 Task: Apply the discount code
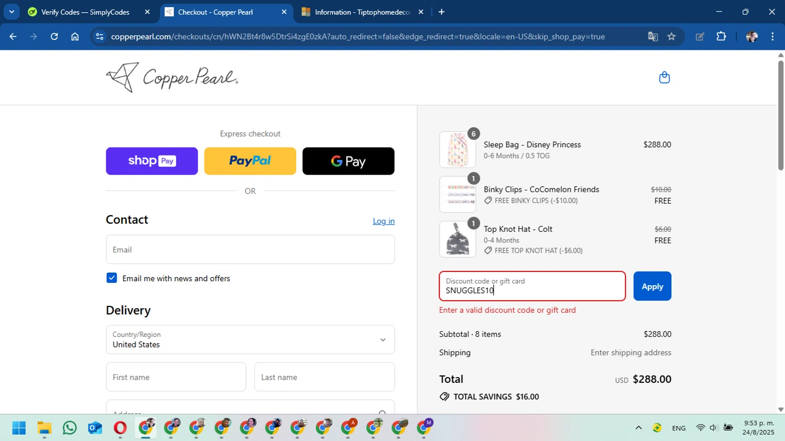652,286
